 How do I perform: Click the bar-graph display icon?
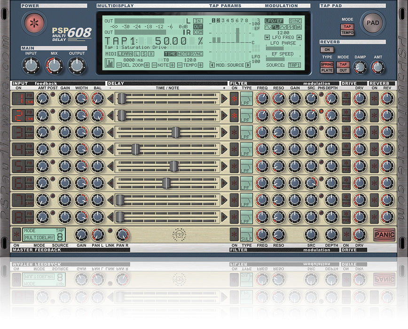pos(110,63)
